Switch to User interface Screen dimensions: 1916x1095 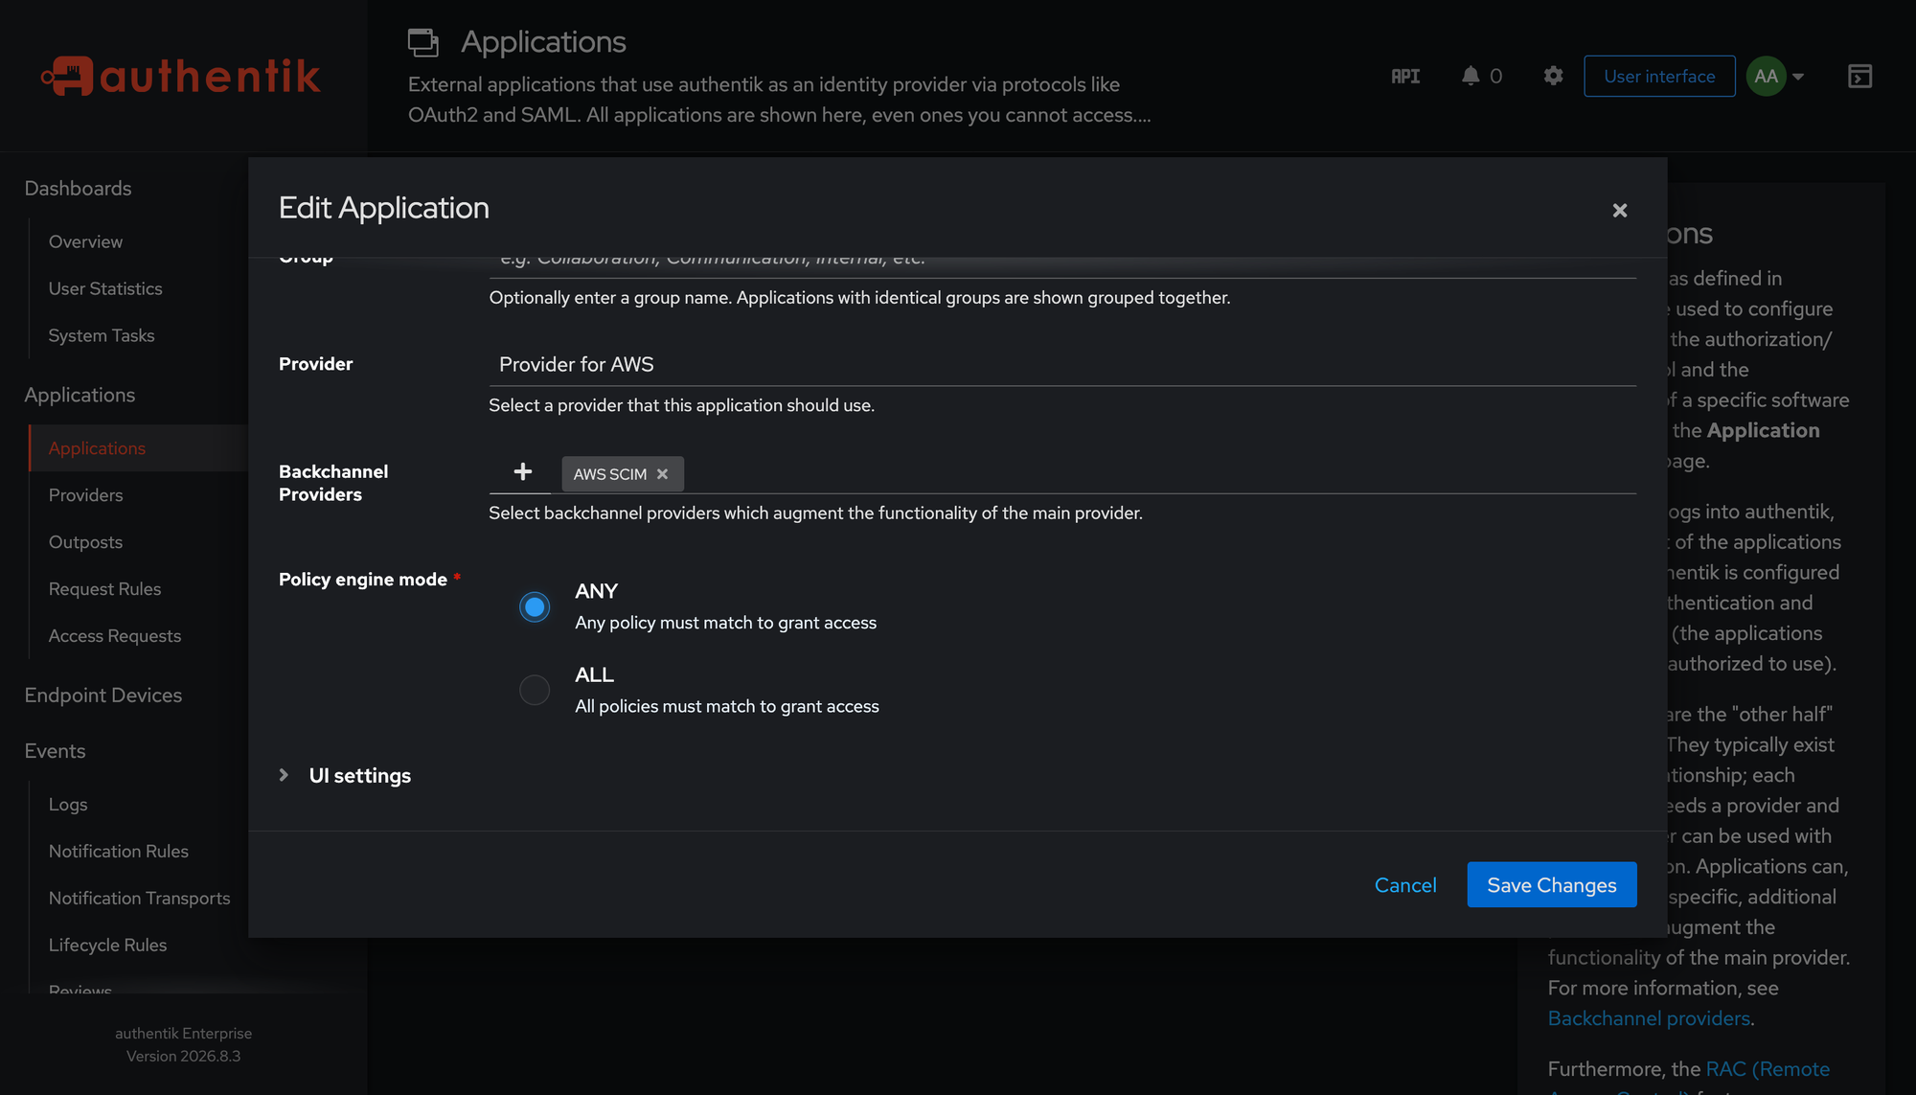[1659, 77]
